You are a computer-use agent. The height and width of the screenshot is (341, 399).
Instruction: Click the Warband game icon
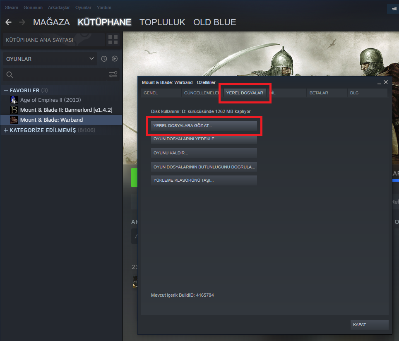14,120
